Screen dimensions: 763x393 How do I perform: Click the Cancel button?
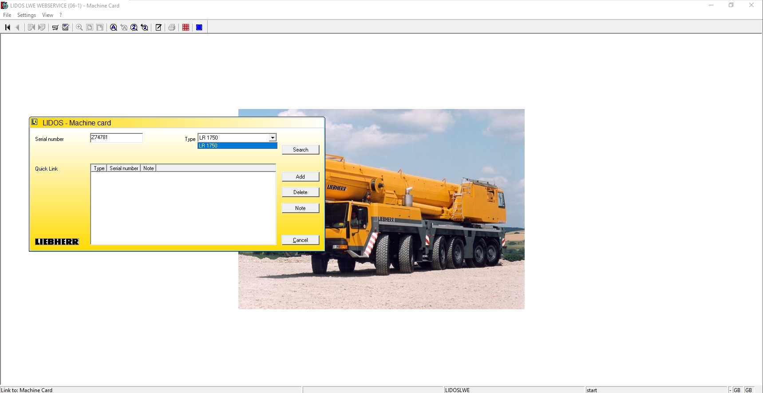point(300,240)
